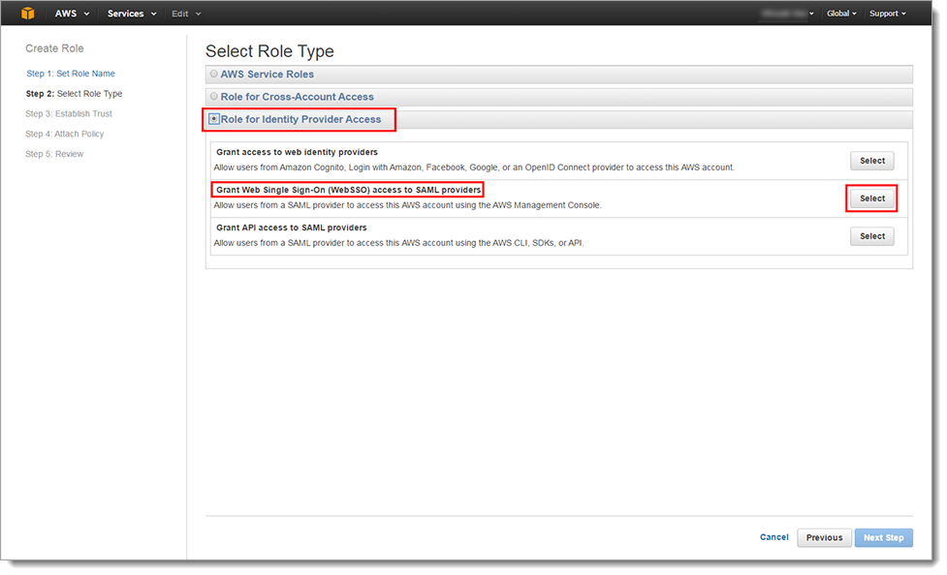Screen dimensions: 947x575
Task: Click the orange AWS cube logo
Action: click(x=28, y=14)
